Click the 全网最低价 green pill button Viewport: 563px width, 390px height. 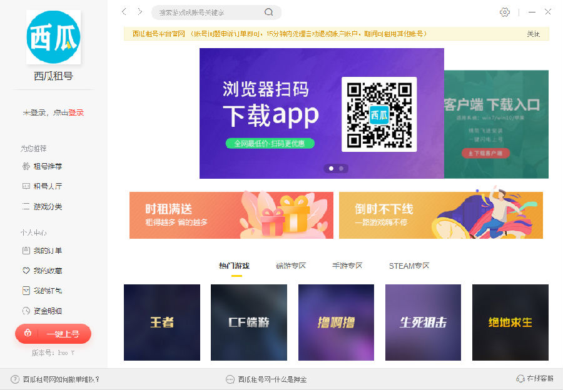tap(270, 144)
